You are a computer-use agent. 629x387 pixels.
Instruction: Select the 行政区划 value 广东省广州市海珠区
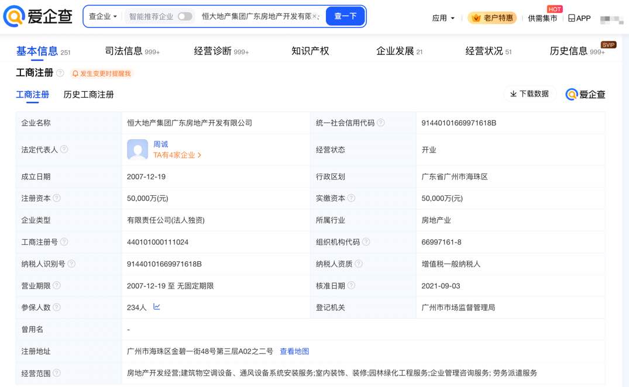click(455, 177)
